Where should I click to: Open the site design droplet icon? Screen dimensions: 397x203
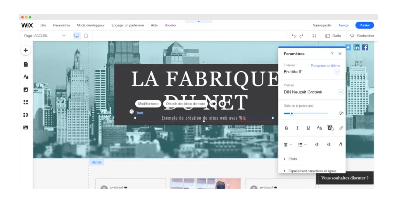(x=26, y=77)
